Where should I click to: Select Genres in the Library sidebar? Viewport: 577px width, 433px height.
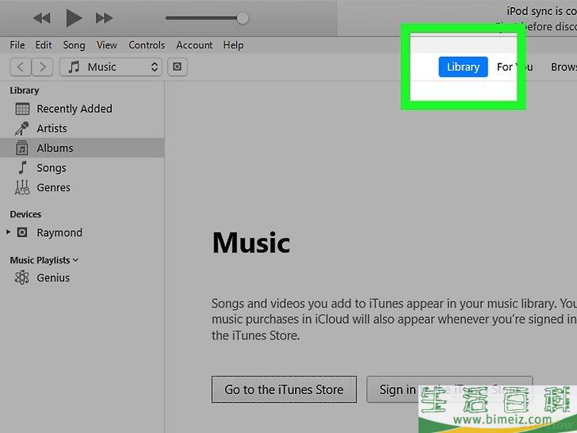(53, 187)
